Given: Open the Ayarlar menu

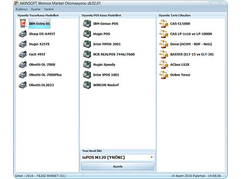Looking at the screenshot, I should point(35,9).
